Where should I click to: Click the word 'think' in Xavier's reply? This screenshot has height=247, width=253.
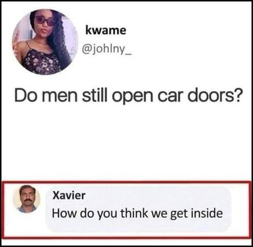click(134, 213)
